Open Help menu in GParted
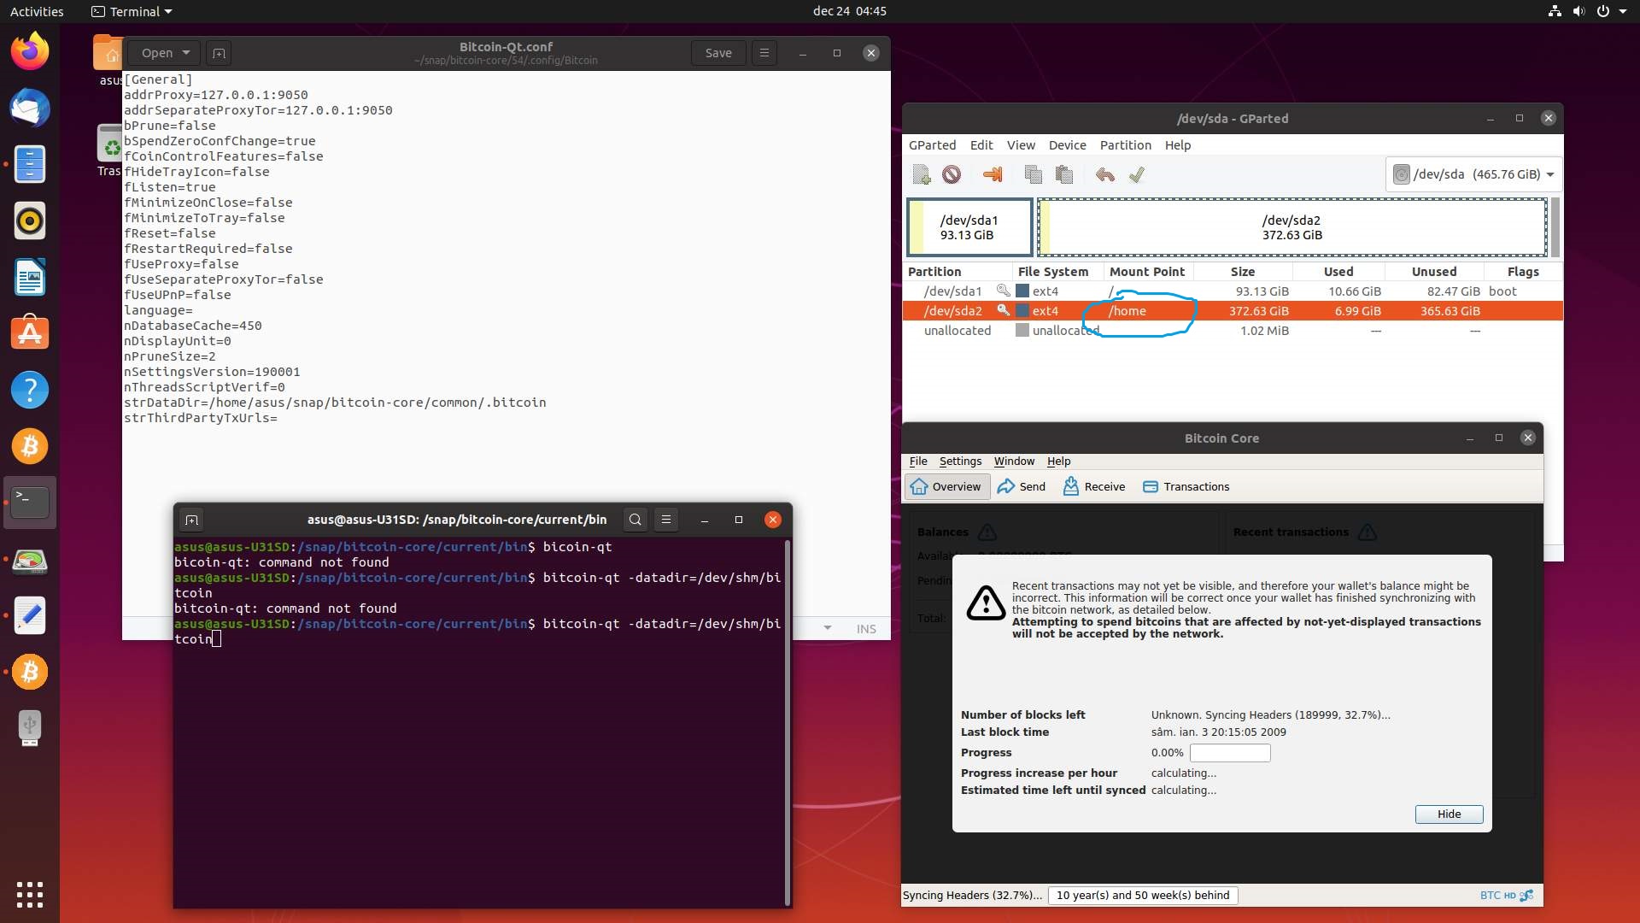Viewport: 1640px width, 923px height. coord(1178,145)
